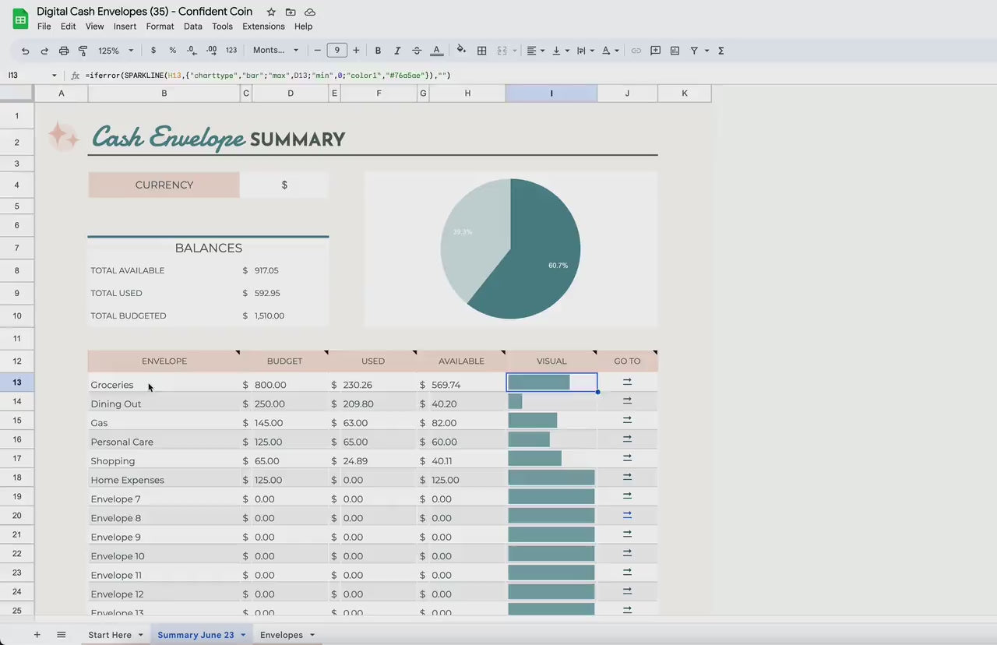Toggle italic formatting
The height and width of the screenshot is (645, 997).
(397, 51)
